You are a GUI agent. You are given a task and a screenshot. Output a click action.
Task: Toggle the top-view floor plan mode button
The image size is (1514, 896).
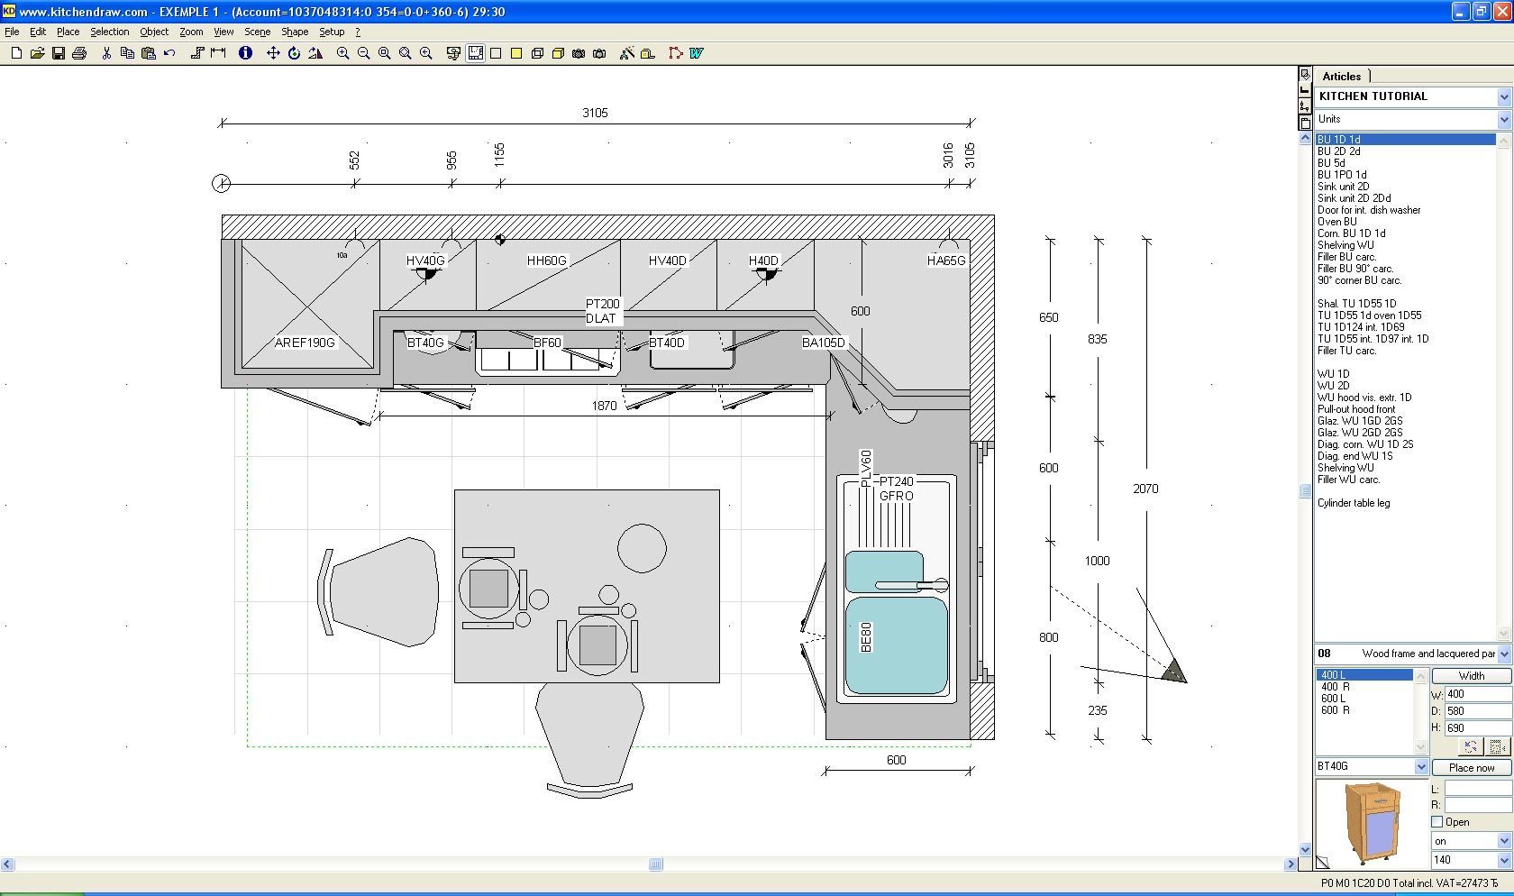click(x=475, y=53)
